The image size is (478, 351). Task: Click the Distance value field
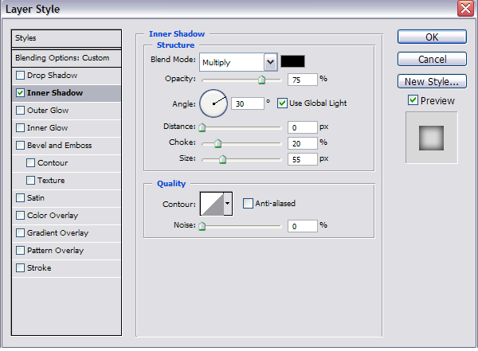303,127
